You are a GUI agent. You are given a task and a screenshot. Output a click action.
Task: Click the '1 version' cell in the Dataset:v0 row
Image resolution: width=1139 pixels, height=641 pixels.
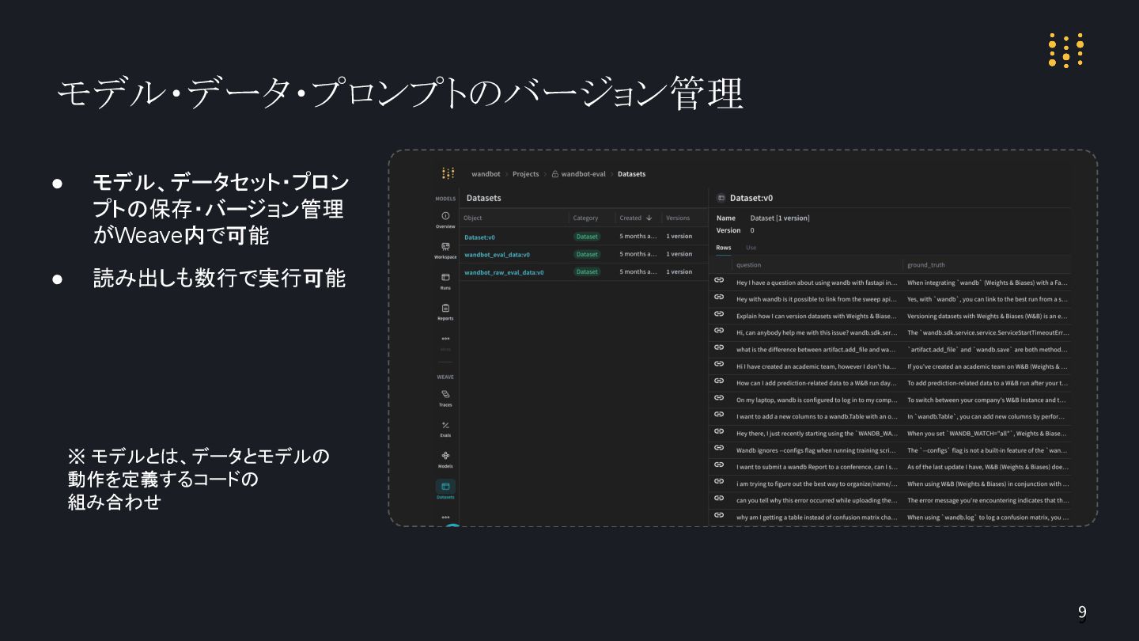click(679, 237)
